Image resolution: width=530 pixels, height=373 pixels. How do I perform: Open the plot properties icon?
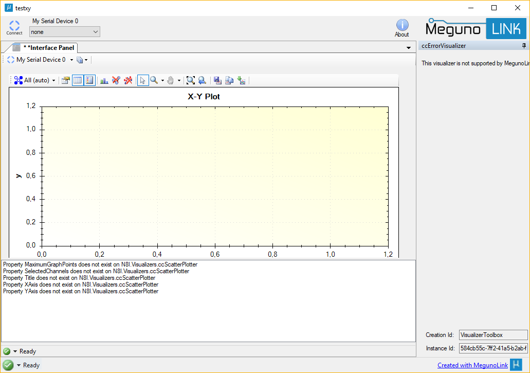click(66, 80)
